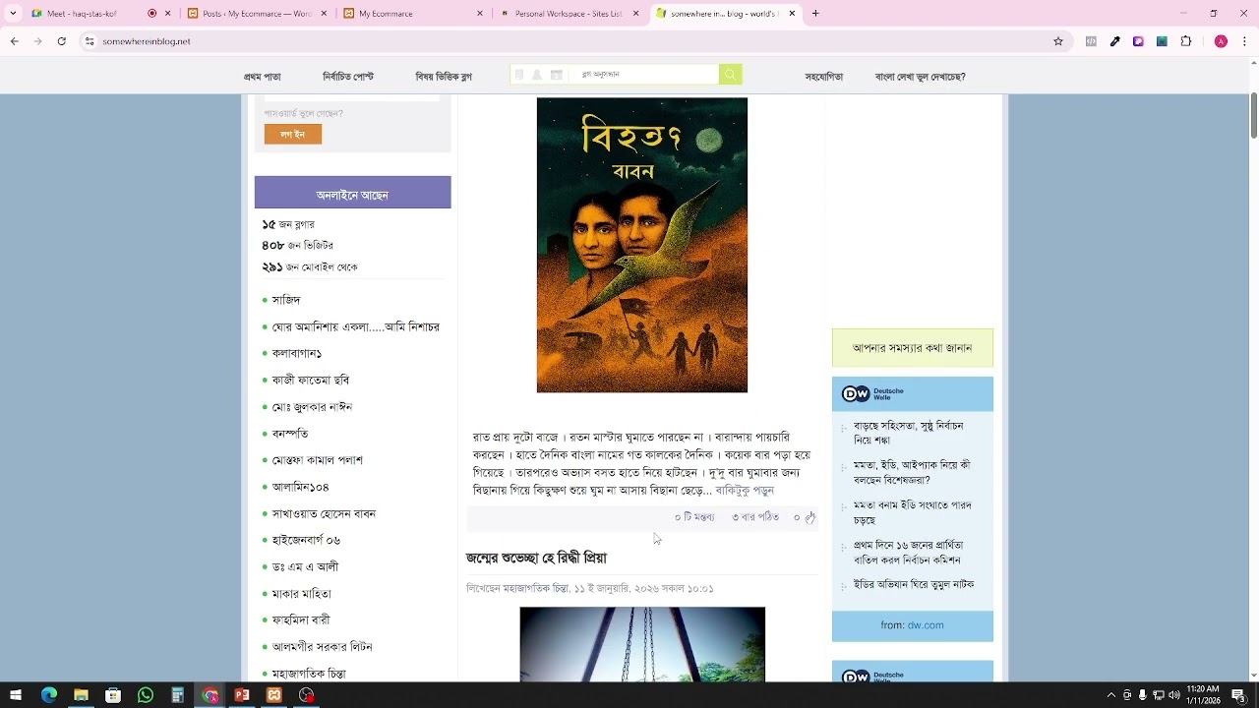
Task: Go back using the browser back arrow
Action: 15,41
